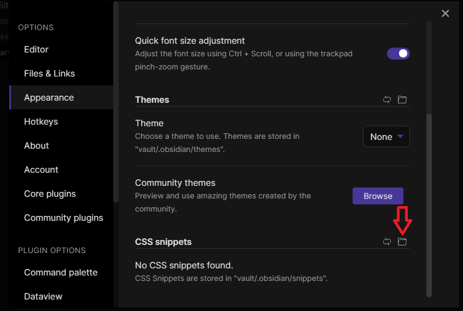Select the Appearance settings tab
Viewport: 463px width, 311px height.
point(49,97)
